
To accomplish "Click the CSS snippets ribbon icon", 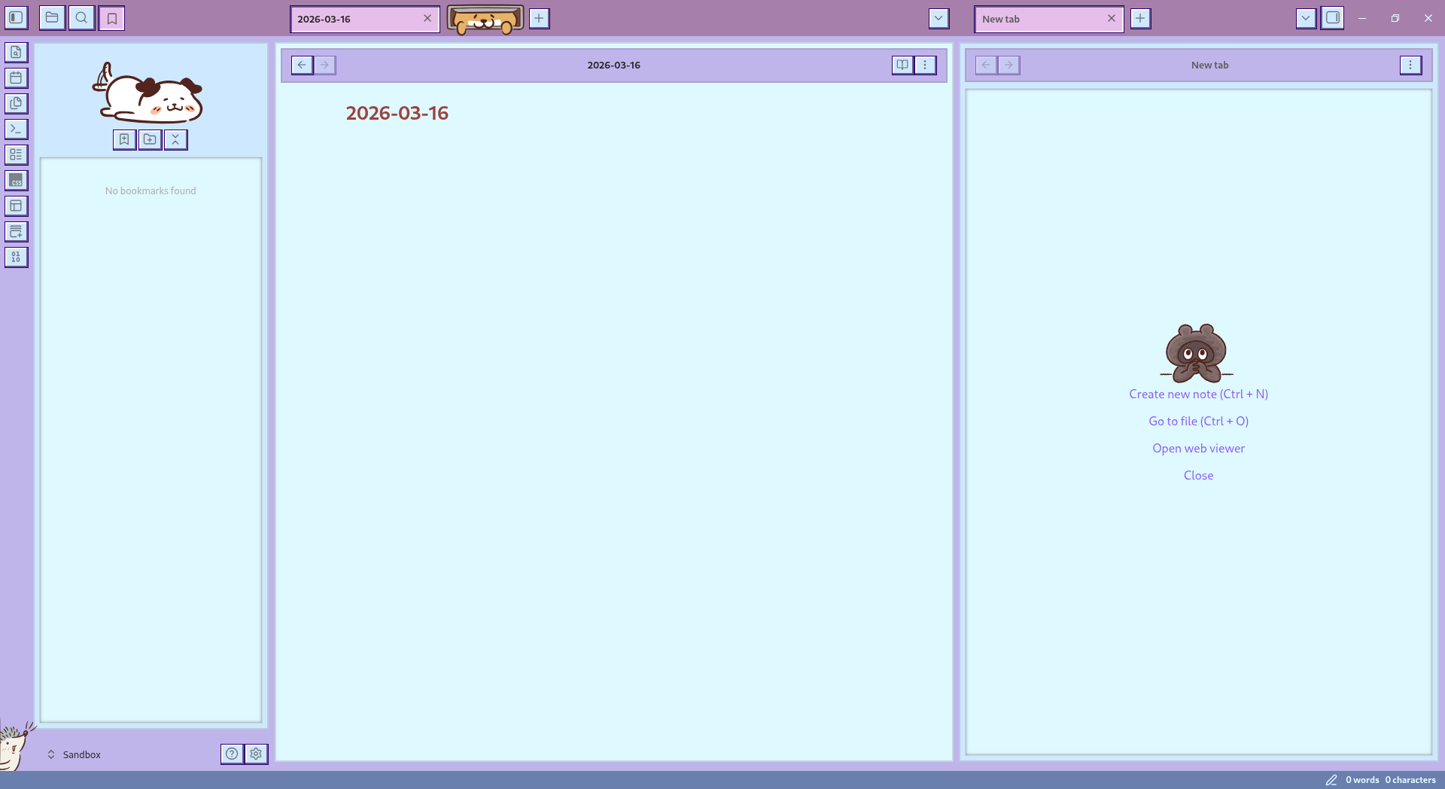I will (x=16, y=180).
